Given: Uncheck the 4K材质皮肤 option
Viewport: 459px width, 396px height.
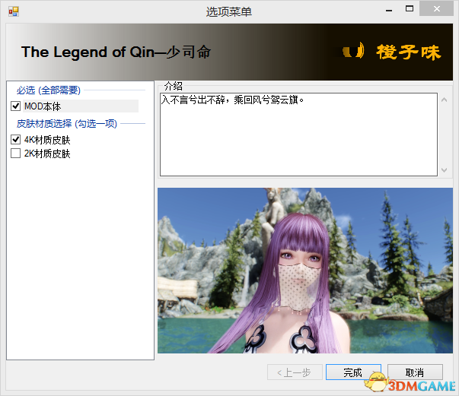Looking at the screenshot, I should [x=15, y=140].
